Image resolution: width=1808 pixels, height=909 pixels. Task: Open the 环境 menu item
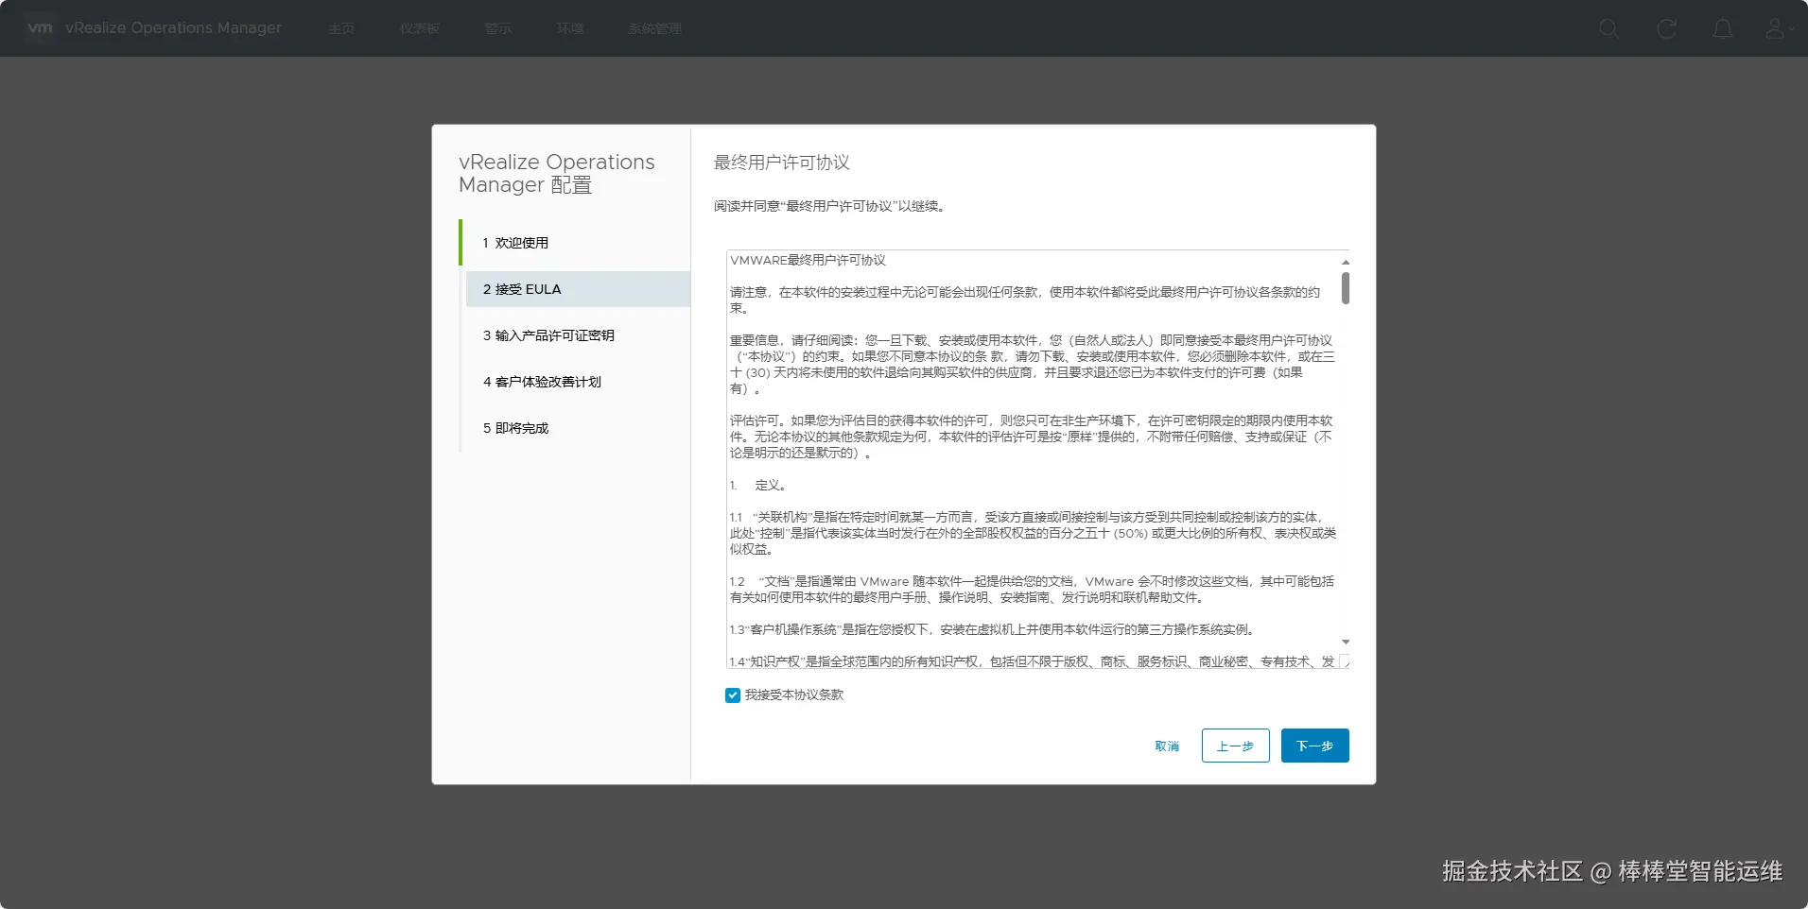click(570, 28)
